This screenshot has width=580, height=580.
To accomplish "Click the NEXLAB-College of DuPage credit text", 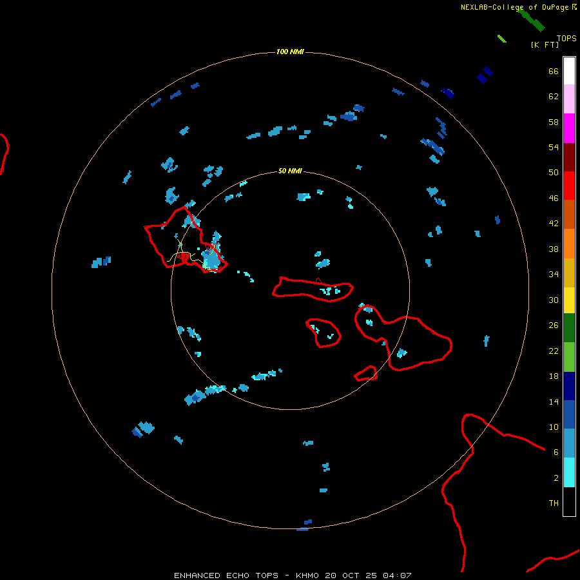I will pyautogui.click(x=519, y=7).
